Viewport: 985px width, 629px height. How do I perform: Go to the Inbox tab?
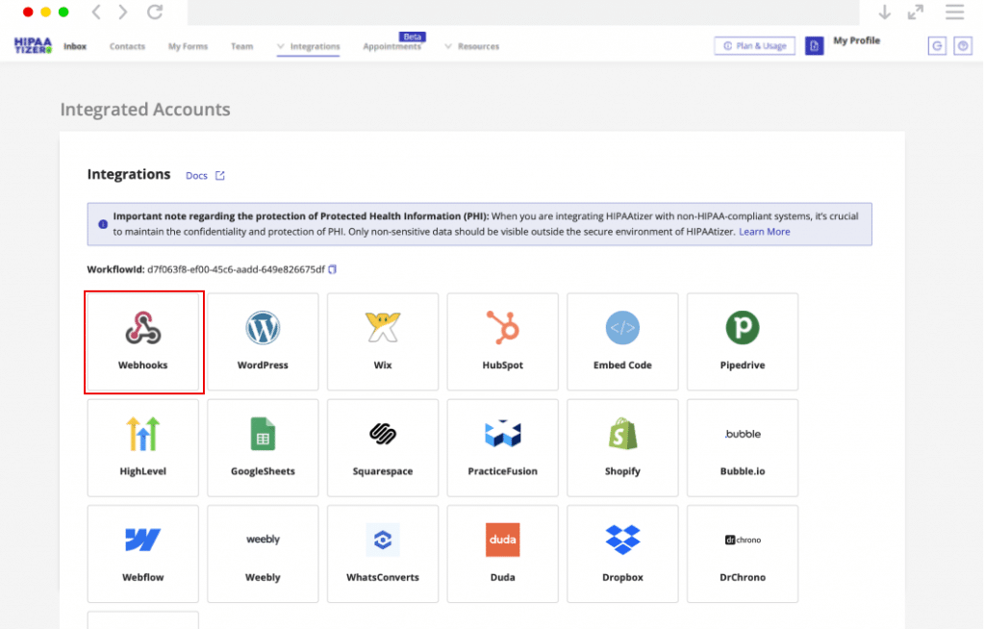[75, 46]
